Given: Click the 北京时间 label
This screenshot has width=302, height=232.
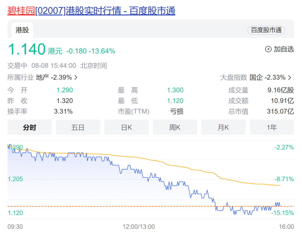Looking at the screenshot, I should point(93,66).
